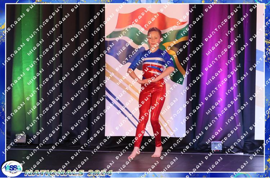Click the ASSA logo badge
This screenshot has height=180, width=270.
pos(12,168)
